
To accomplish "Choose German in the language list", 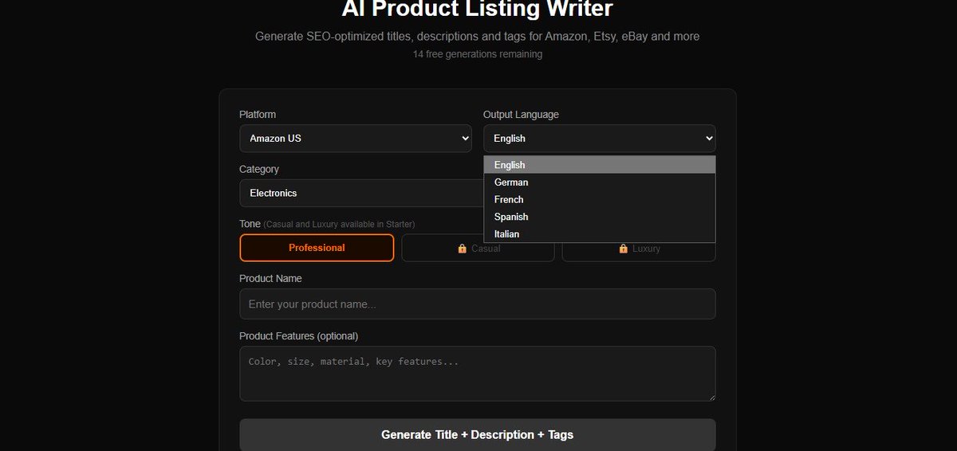I will click(x=599, y=182).
